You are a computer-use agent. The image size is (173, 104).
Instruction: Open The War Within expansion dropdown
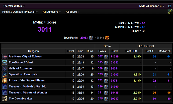(14, 6)
